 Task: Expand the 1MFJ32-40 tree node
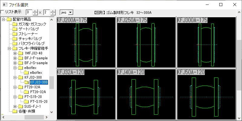pos(15,53)
